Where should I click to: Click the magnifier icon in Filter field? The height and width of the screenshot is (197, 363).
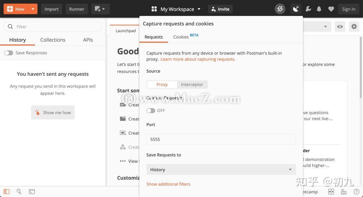(x=10, y=26)
